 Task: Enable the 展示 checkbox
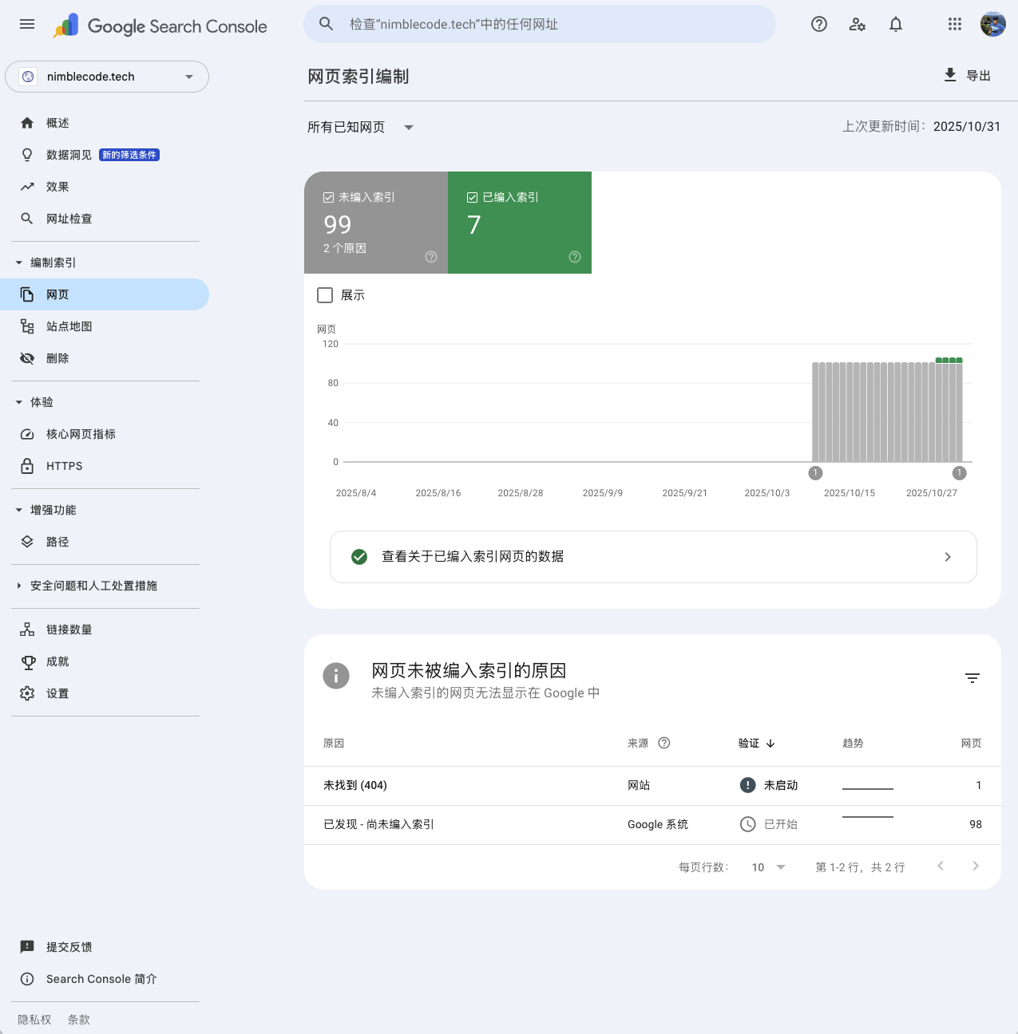[x=325, y=295]
